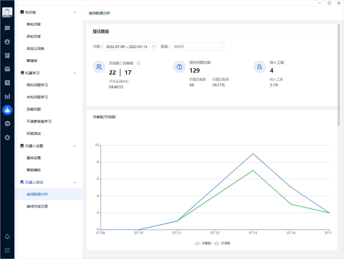Open the W chat bubble sidebar icon
344x259 pixels.
pos(7,124)
